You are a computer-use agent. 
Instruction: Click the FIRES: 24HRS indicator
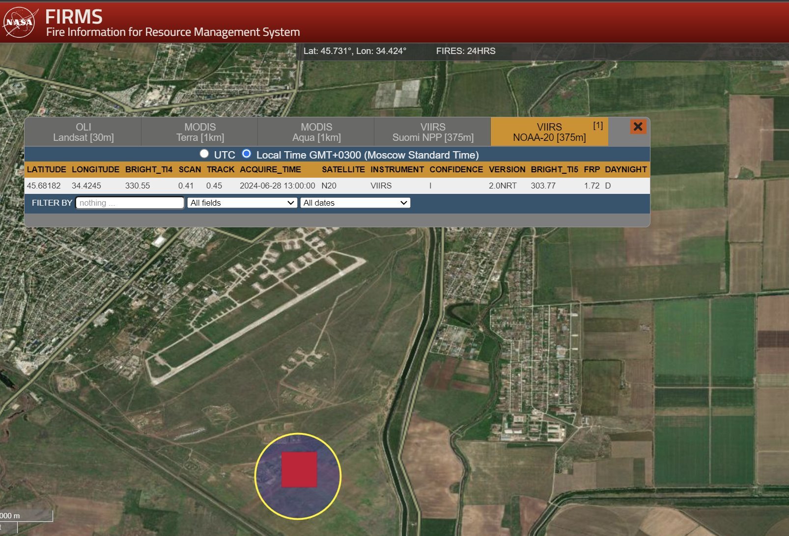pos(466,51)
